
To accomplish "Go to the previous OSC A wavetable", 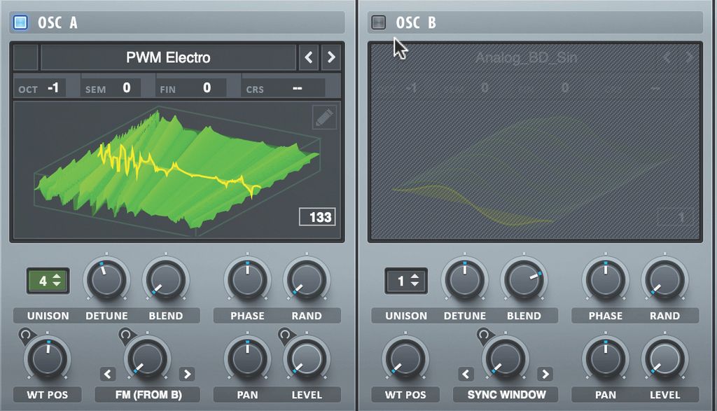I will coord(308,57).
